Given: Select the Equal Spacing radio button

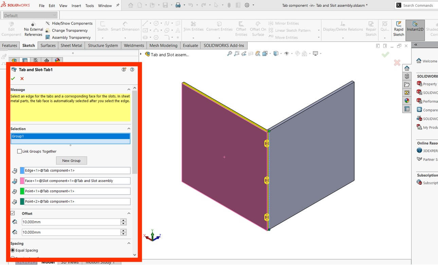Looking at the screenshot, I should tap(12, 250).
